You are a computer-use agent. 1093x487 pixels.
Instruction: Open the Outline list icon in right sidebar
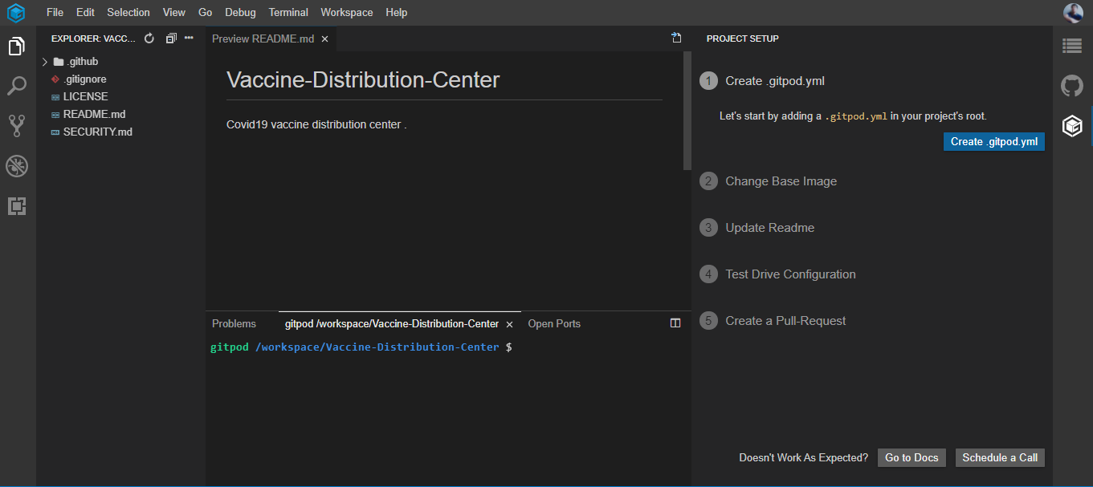1072,47
